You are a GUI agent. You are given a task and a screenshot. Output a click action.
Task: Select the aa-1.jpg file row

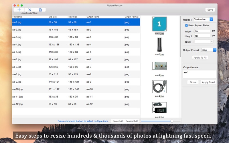pos(76,22)
